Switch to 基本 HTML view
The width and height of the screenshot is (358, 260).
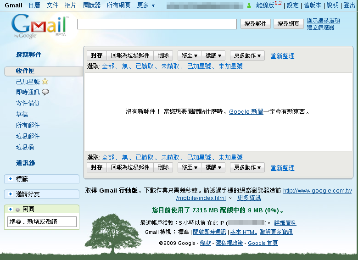coord(243,232)
